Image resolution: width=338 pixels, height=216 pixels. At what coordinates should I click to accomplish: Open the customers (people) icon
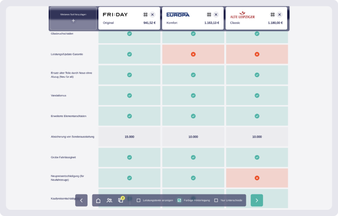point(109,200)
